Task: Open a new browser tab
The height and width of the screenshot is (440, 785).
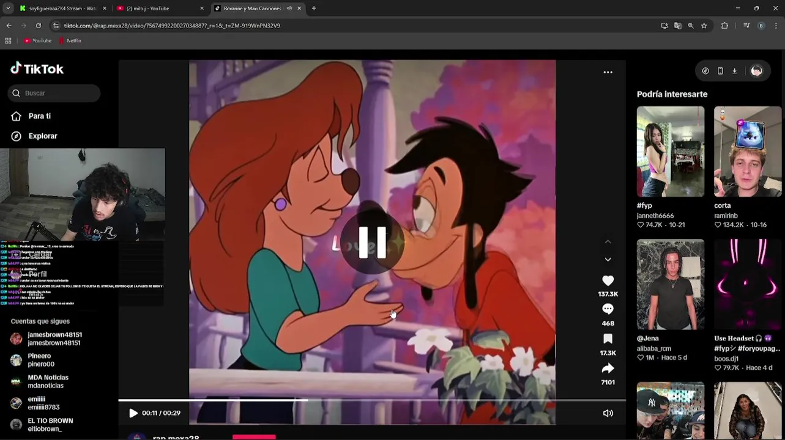Action: click(314, 9)
